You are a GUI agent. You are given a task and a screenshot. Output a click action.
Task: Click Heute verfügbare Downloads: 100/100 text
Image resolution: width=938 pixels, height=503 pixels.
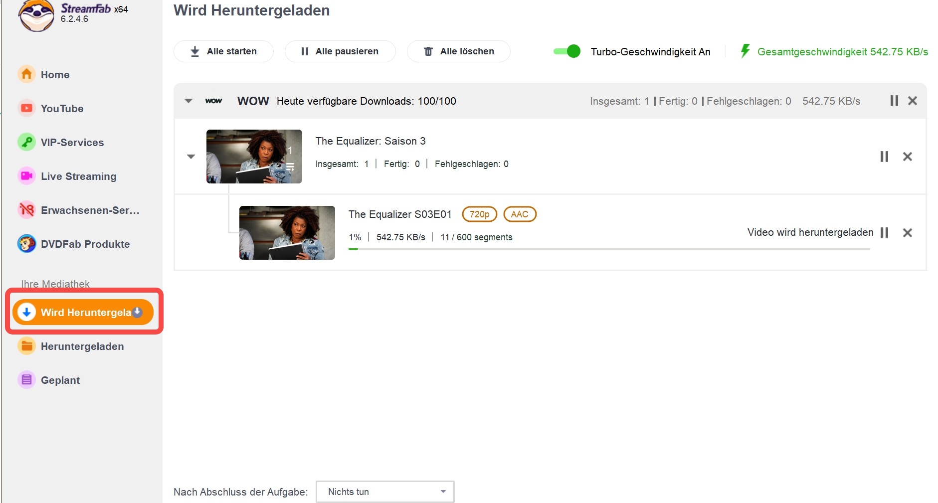pos(367,101)
